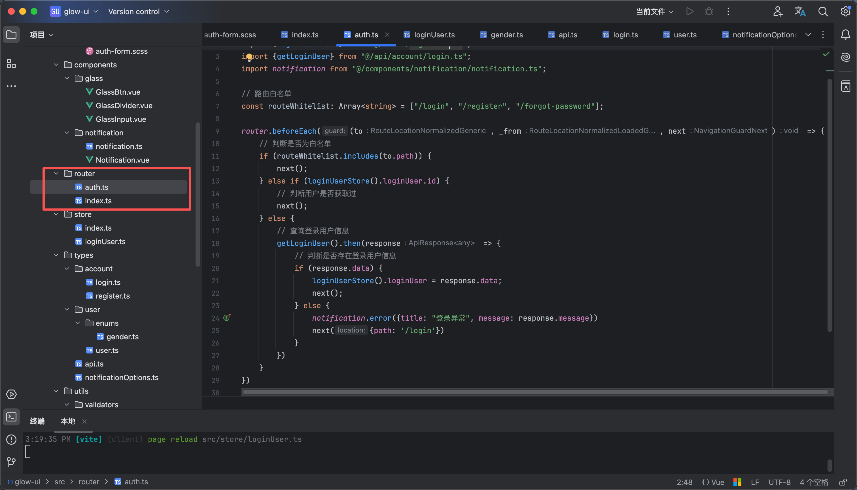Toggle the read-only lock icon in status bar

pos(843,482)
